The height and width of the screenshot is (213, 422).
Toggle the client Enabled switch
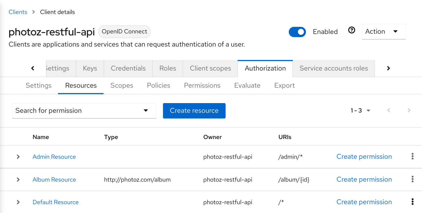[297, 32]
